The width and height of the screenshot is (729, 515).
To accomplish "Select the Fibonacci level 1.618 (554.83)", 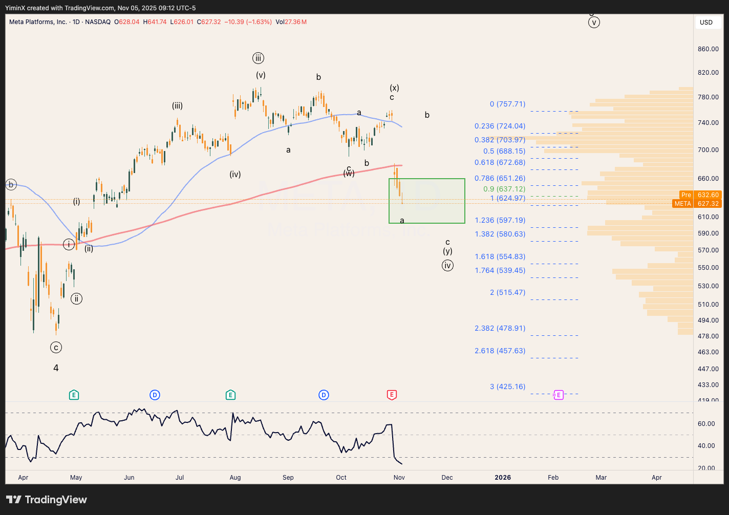I will click(x=500, y=256).
